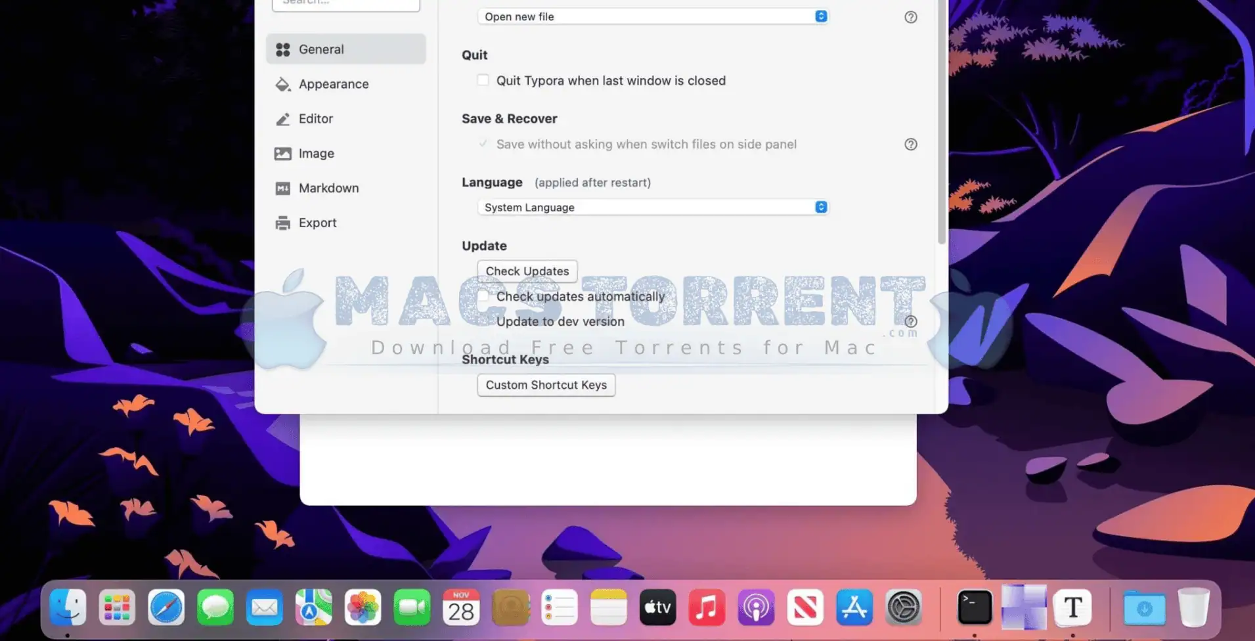Open the News app in the Dock
Viewport: 1255px width, 641px height.
[805, 607]
